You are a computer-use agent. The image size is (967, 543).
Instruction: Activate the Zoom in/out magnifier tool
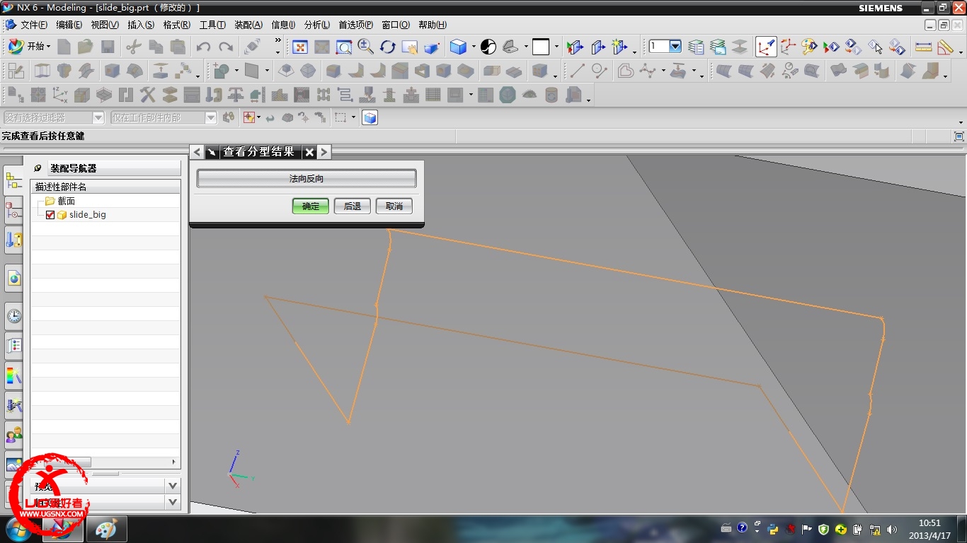[x=366, y=47]
